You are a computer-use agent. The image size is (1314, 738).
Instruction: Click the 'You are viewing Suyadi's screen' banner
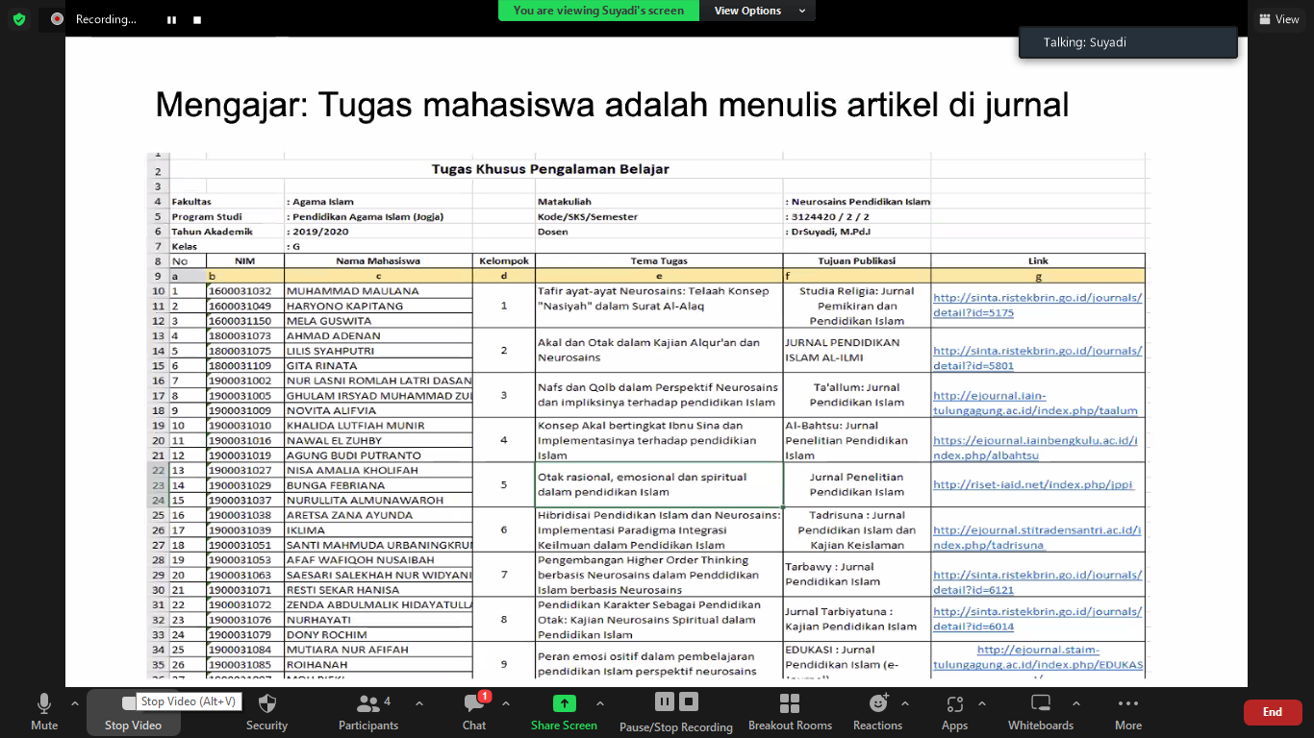598,11
